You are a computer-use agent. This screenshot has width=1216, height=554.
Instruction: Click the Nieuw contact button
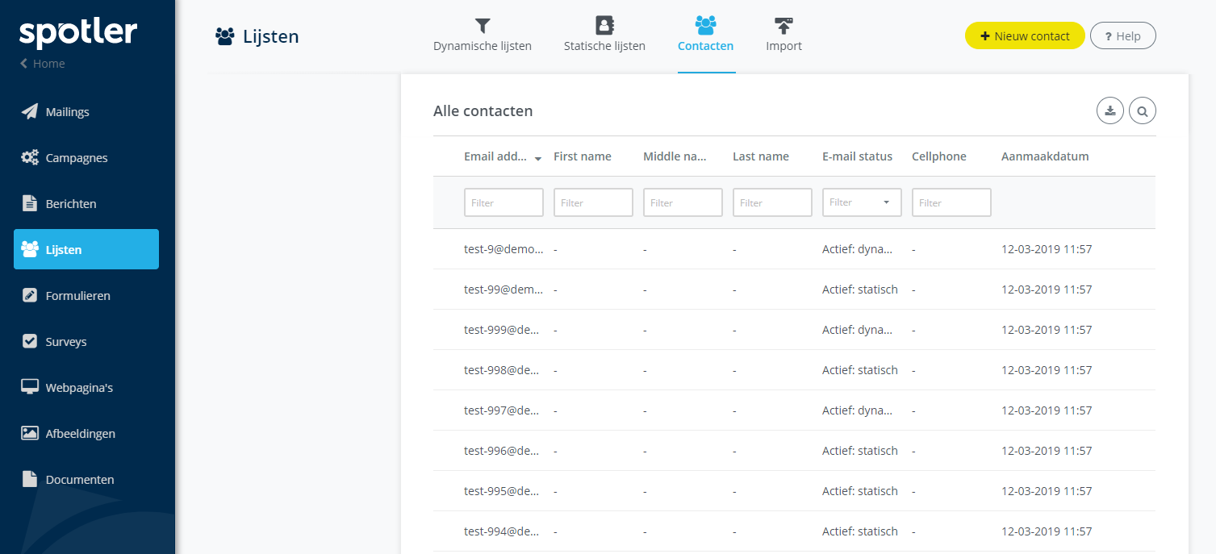[x=1025, y=35]
